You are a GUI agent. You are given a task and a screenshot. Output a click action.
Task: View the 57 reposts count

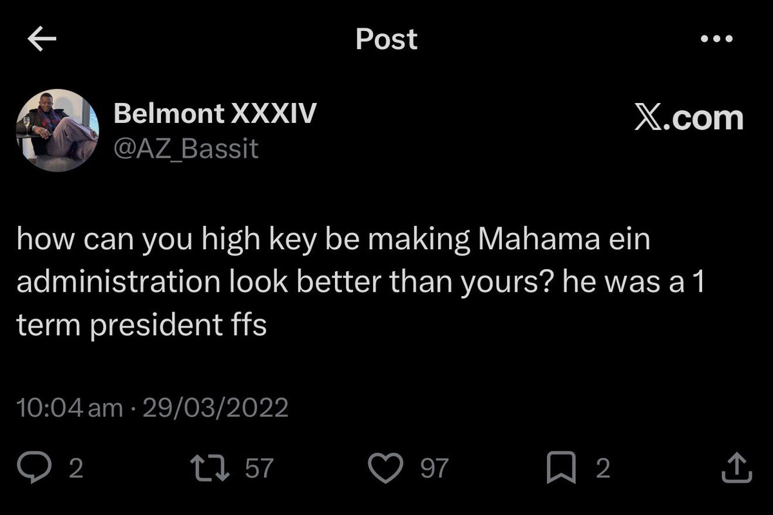click(x=260, y=469)
